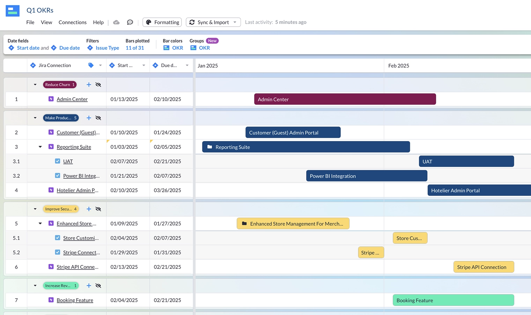Collapse the Make Product group
Viewport: 531px width, 315px height.
point(35,118)
